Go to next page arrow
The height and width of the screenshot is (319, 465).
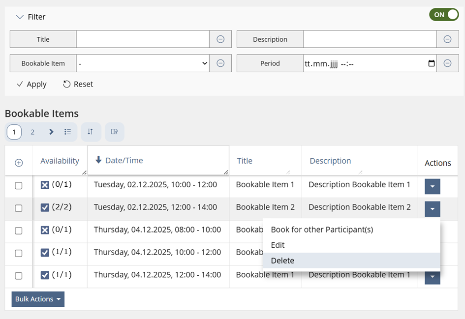pos(51,132)
